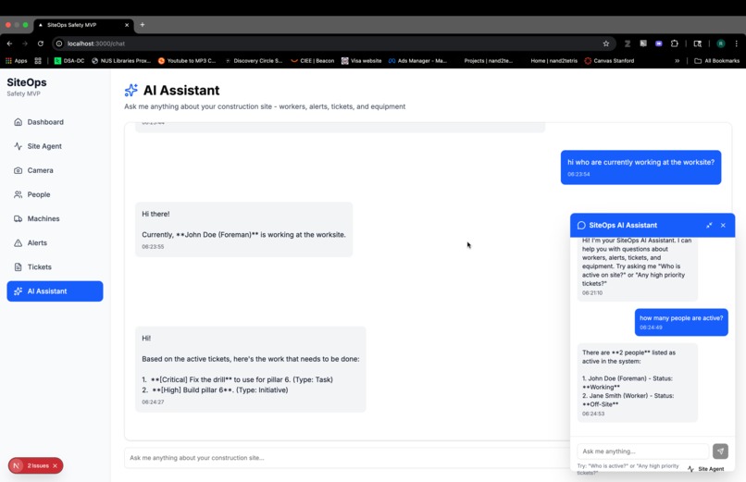Screen dimensions: 746x482
Task: Open the Chrome three-dot menu
Action: 737,43
